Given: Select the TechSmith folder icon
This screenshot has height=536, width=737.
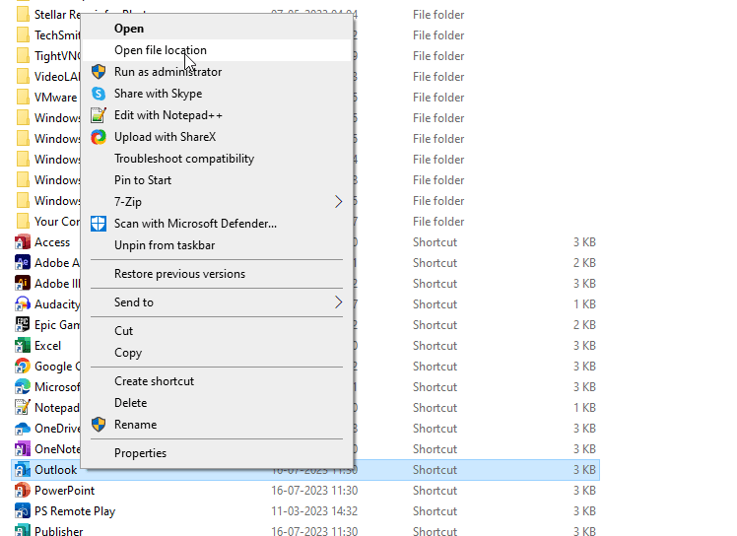Looking at the screenshot, I should [22, 35].
